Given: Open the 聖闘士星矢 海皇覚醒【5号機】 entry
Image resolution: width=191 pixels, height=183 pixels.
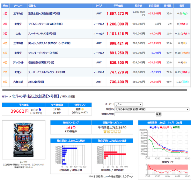Looking at the screenshot, I should (x=44, y=13).
